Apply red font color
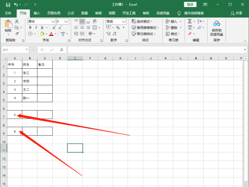The width and height of the screenshot is (249, 187). [x=51, y=34]
